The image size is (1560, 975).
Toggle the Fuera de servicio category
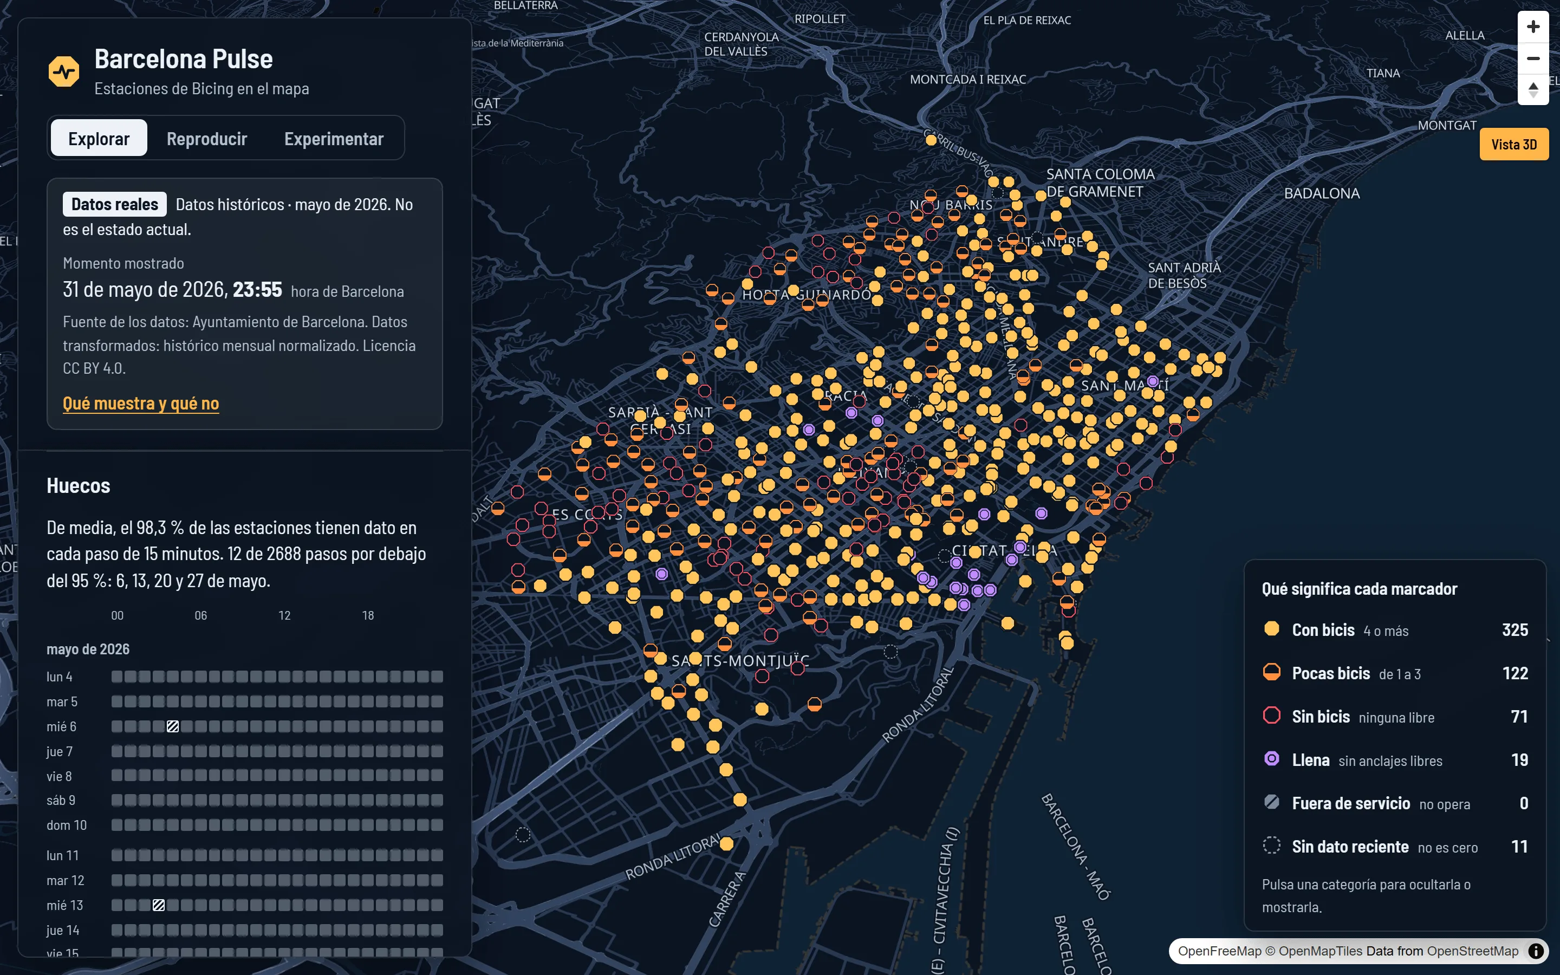(1395, 803)
